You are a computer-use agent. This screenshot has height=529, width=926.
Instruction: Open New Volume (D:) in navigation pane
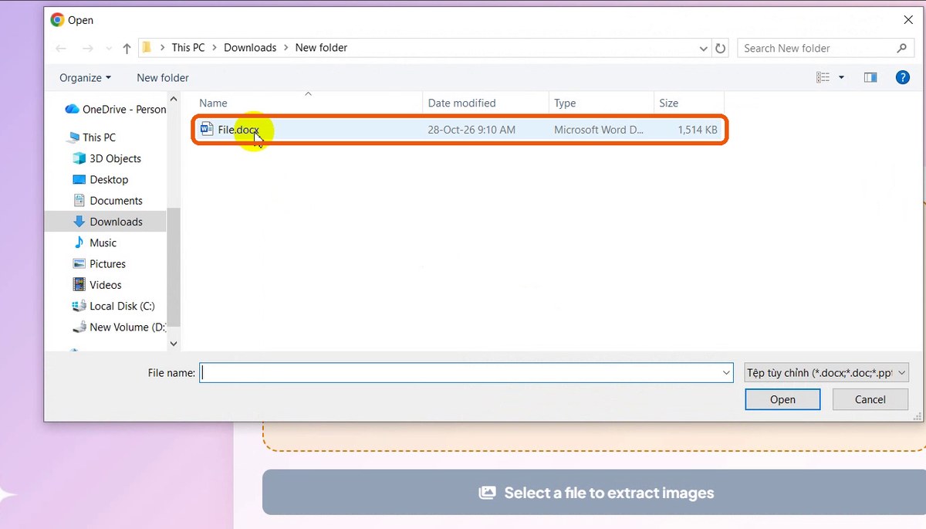coord(119,327)
